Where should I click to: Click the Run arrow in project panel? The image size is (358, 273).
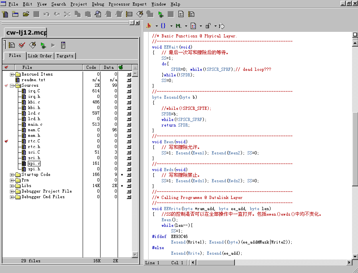pos(53,45)
